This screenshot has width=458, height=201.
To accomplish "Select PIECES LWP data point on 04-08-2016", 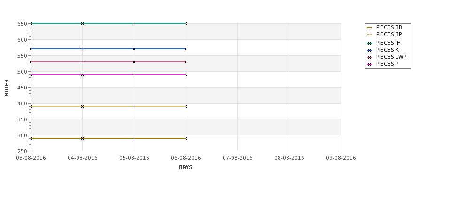I will tap(82, 62).
